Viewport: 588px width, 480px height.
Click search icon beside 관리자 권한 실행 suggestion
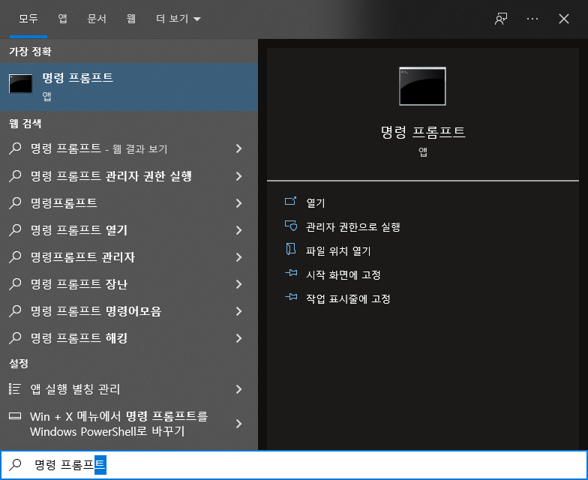point(15,175)
